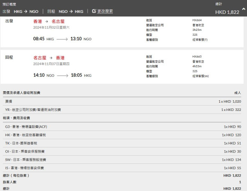This screenshot has height=191, width=247.
Task: Click the top bar arrow in HKG → NGO
Action: pyautogui.click(x=26, y=11)
